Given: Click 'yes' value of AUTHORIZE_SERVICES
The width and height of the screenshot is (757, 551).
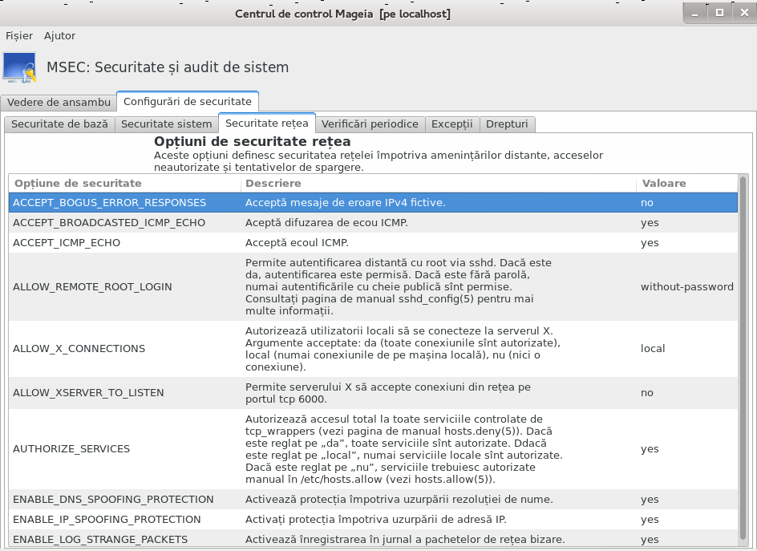Looking at the screenshot, I should coord(650,449).
